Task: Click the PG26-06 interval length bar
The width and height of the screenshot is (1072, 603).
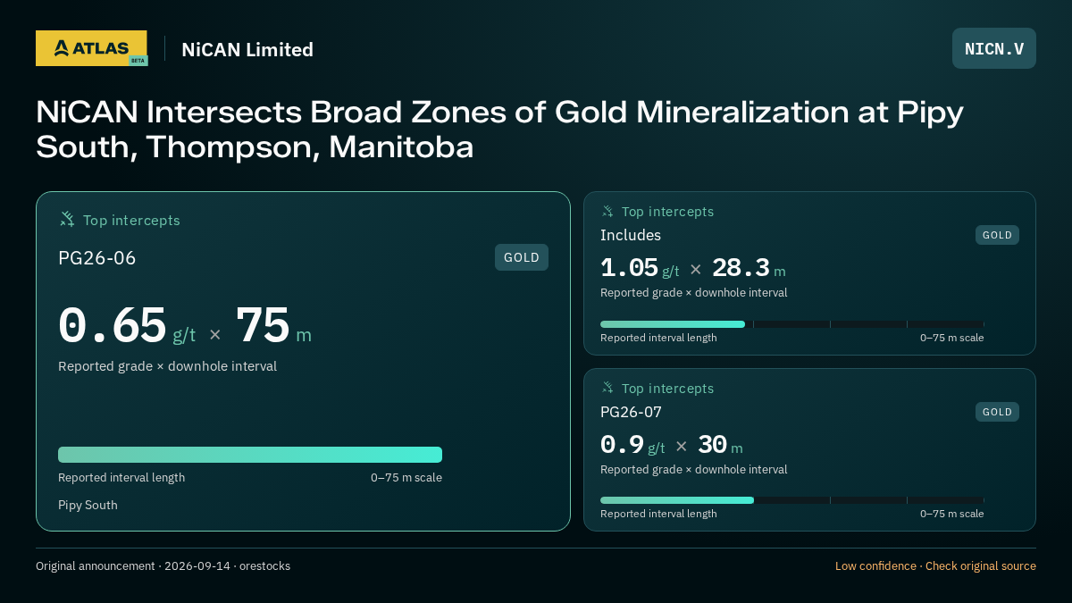Action: pyautogui.click(x=250, y=455)
